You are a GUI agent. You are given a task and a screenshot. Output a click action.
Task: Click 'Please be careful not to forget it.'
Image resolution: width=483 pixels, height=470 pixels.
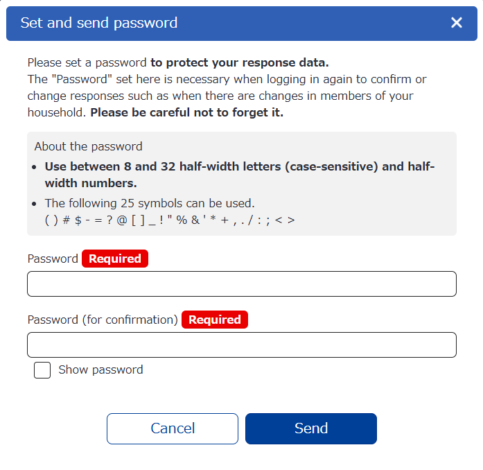187,113
